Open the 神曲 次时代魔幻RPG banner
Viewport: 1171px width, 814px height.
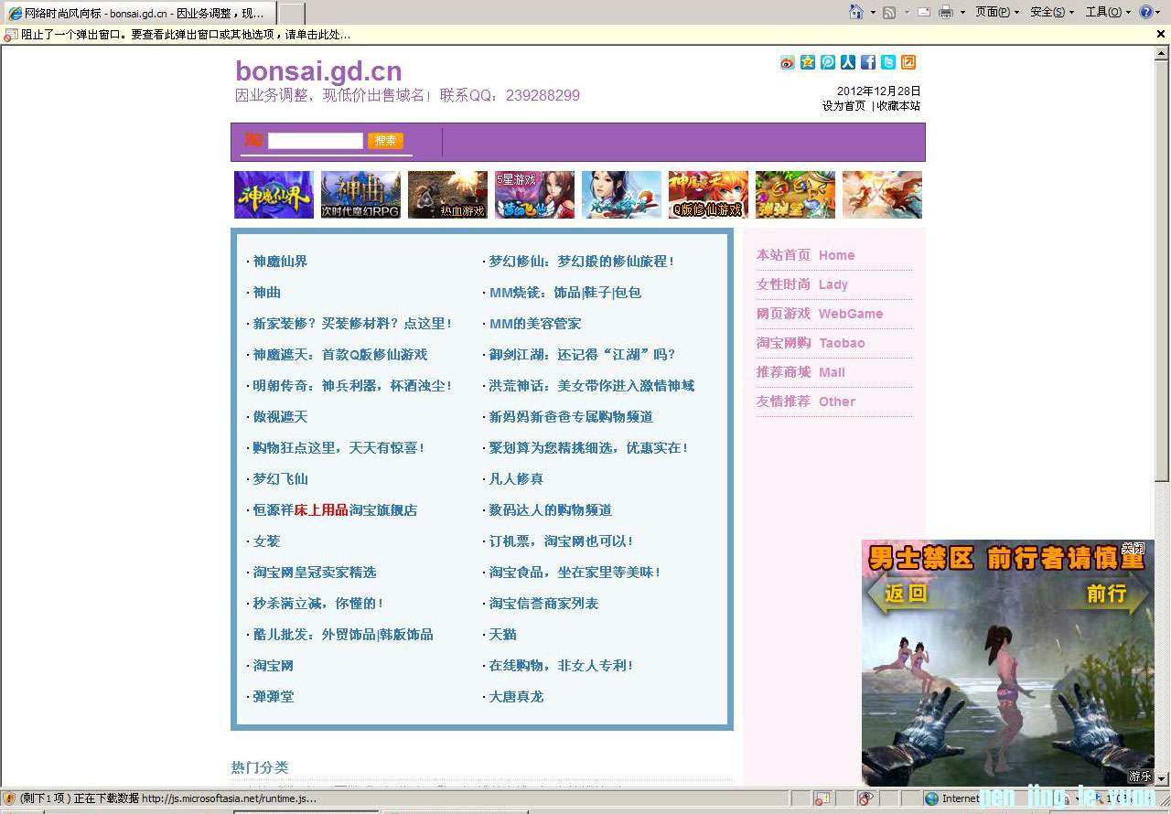coord(360,195)
